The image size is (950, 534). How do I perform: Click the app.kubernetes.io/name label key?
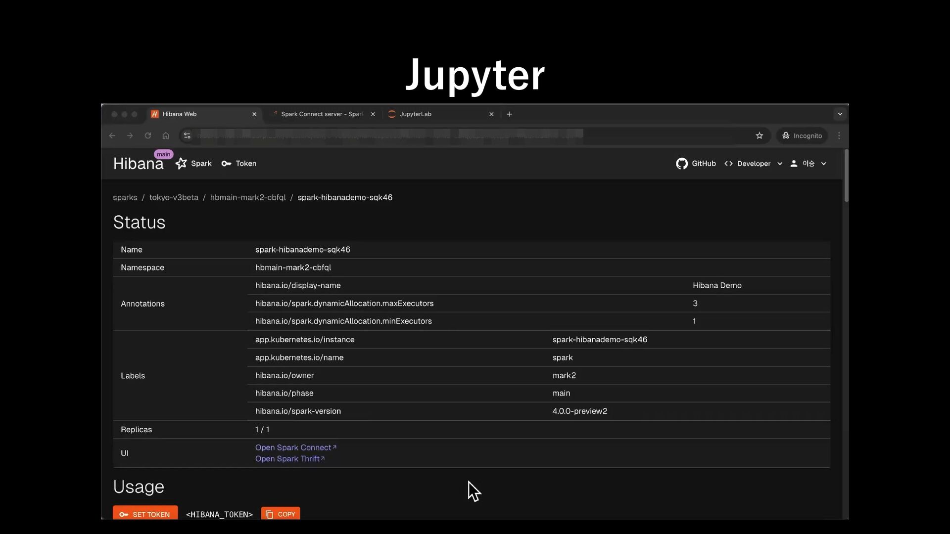point(299,357)
